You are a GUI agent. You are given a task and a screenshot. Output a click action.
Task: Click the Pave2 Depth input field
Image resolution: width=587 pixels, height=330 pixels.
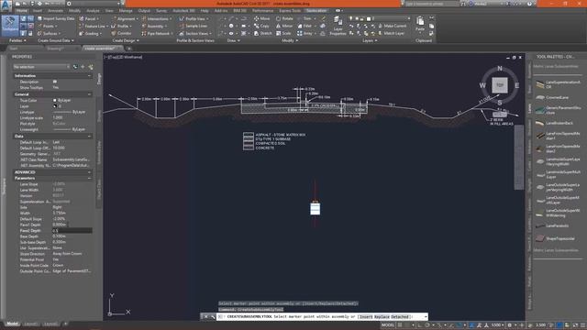point(72,230)
